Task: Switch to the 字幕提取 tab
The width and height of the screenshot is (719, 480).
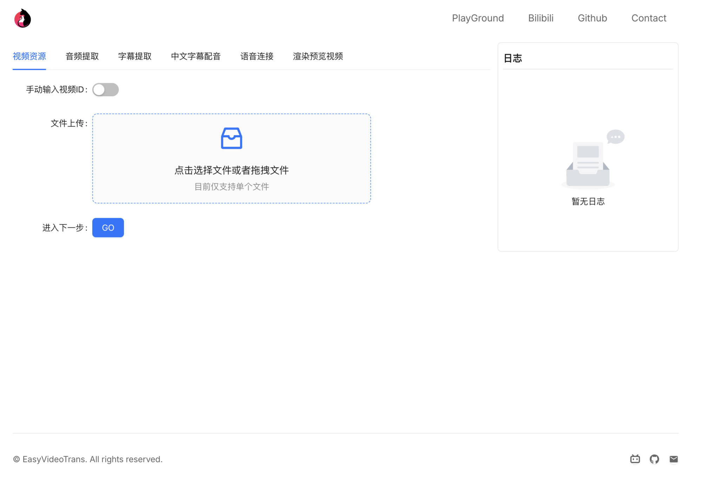Action: pos(135,56)
